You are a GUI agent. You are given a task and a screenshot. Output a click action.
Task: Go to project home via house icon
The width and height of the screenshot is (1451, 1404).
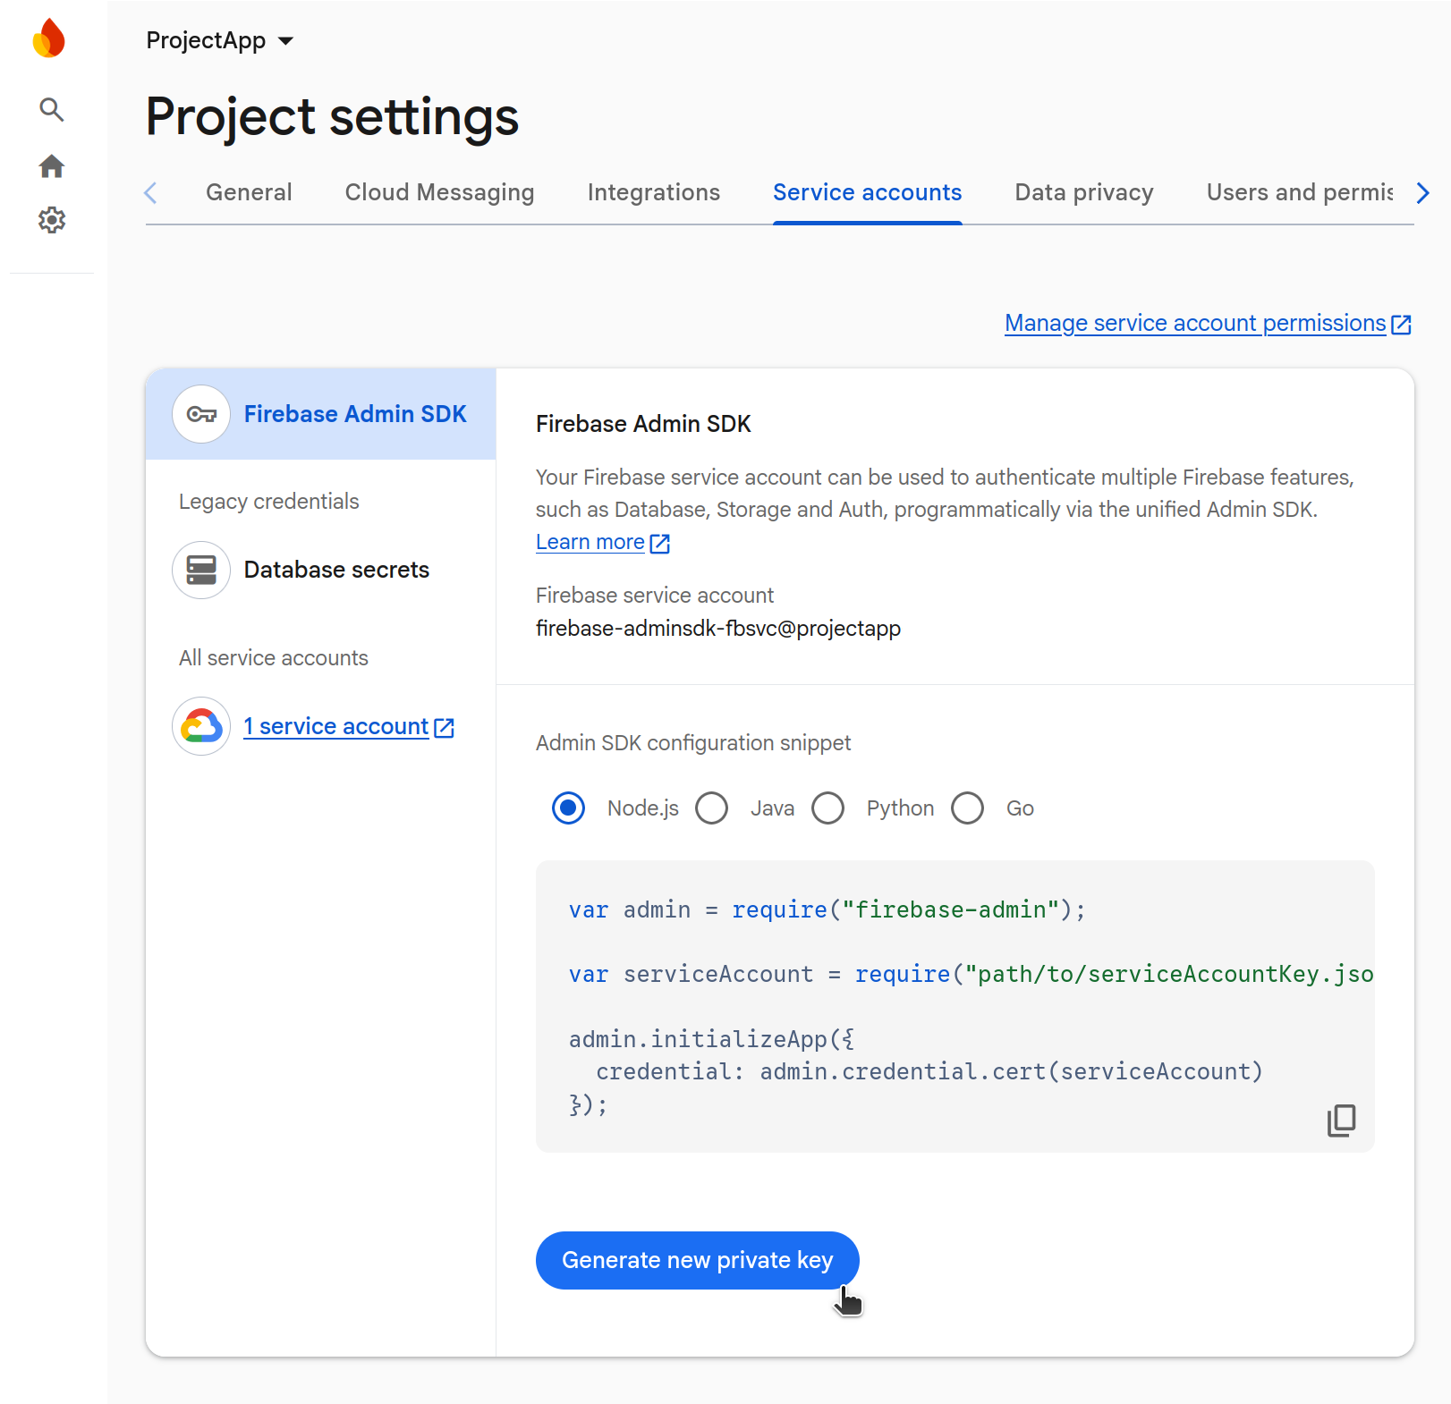[52, 166]
